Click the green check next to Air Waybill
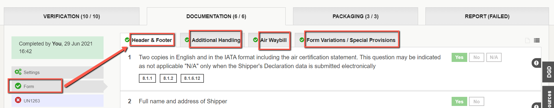This screenshot has height=108, width=554. [x=255, y=40]
